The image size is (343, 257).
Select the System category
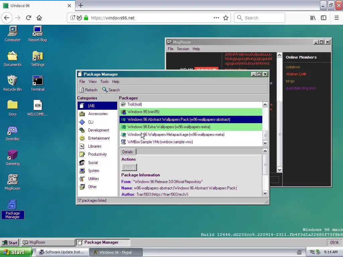click(x=97, y=170)
